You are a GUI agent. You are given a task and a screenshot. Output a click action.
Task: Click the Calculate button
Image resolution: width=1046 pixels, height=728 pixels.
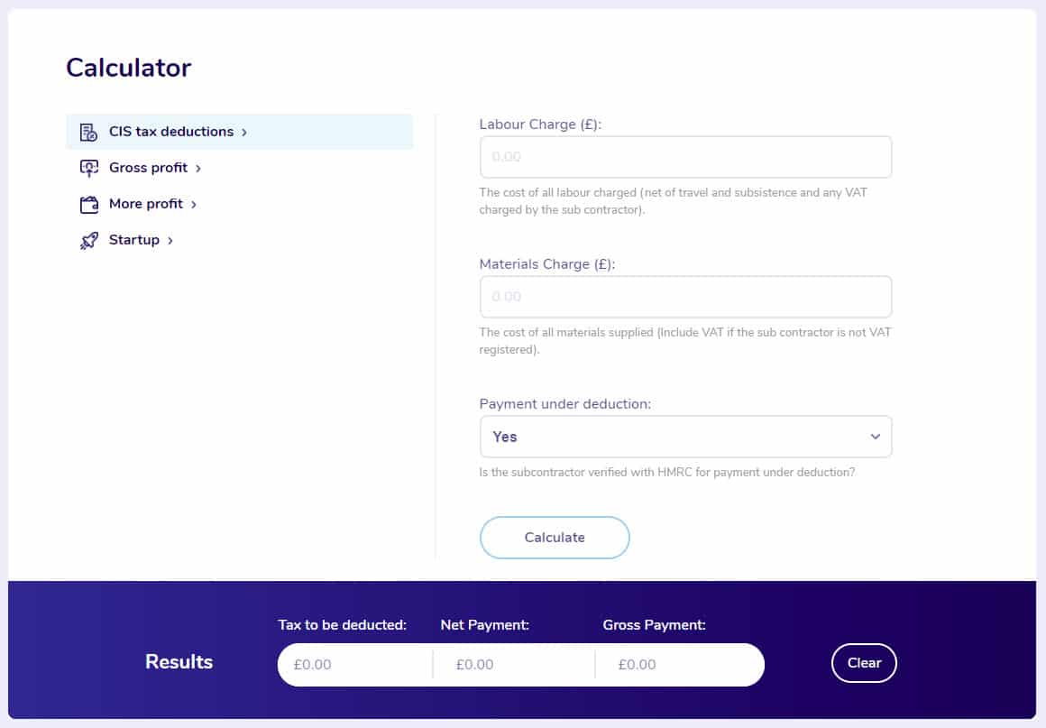555,537
